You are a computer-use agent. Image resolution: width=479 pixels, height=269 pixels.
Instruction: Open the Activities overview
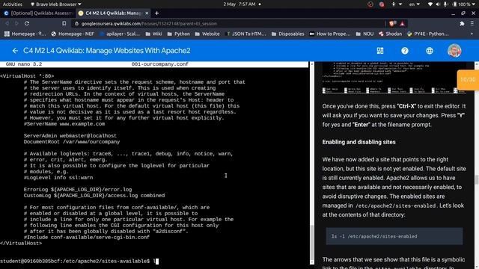tap(13, 4)
